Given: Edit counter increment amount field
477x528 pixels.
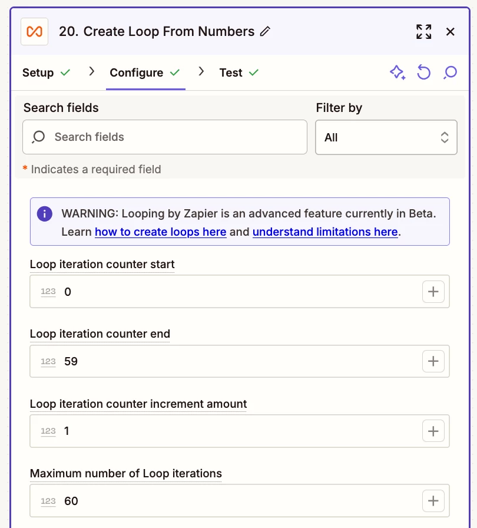Looking at the screenshot, I should point(240,431).
